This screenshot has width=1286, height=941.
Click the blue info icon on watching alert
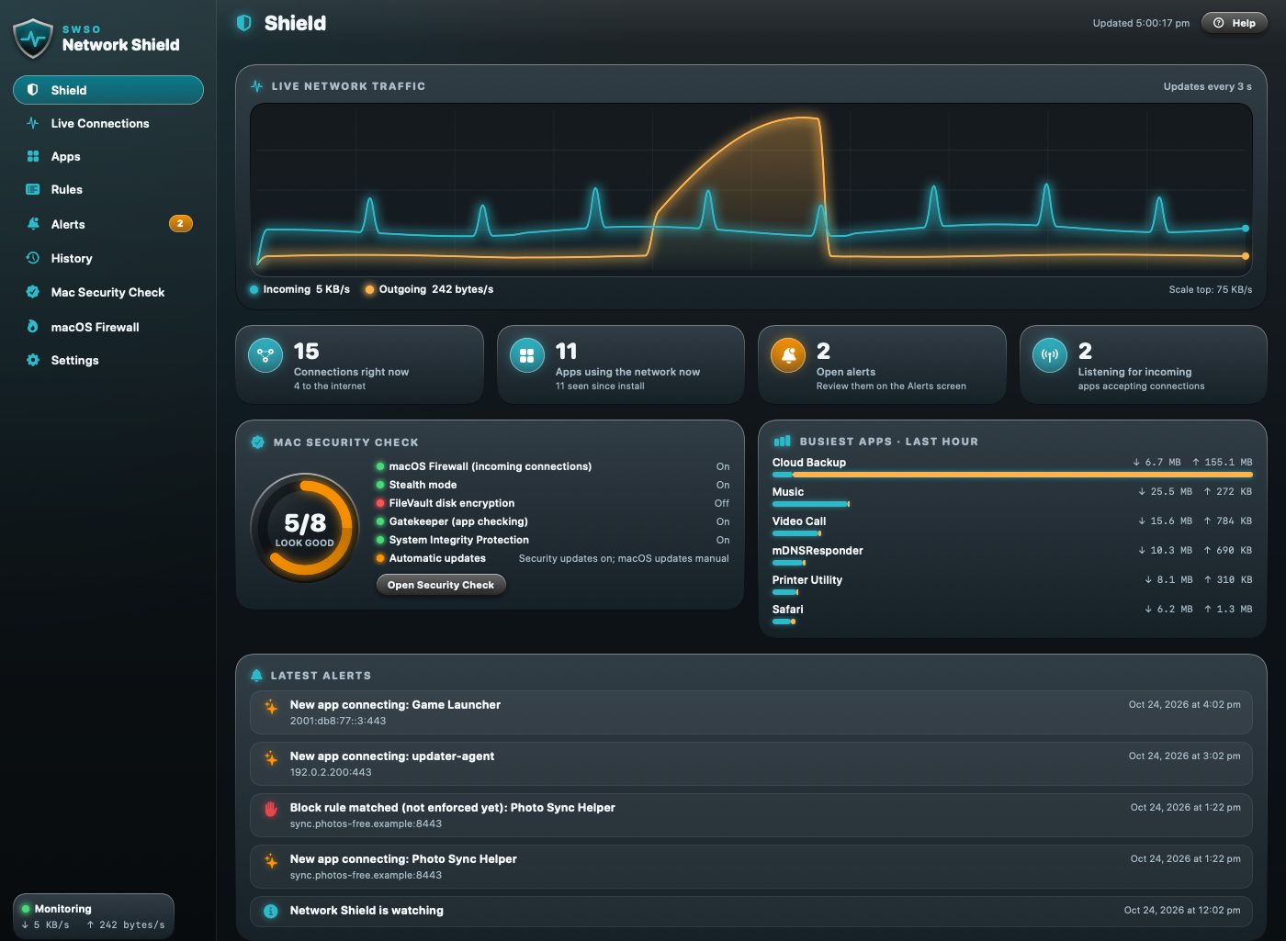click(271, 912)
